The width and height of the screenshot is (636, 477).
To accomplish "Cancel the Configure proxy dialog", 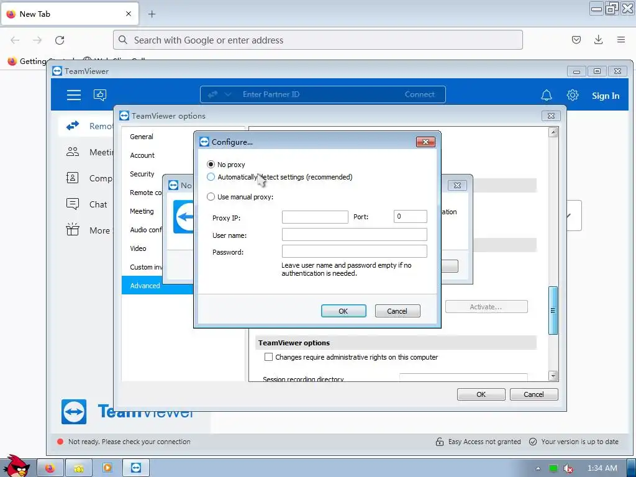I will (397, 311).
